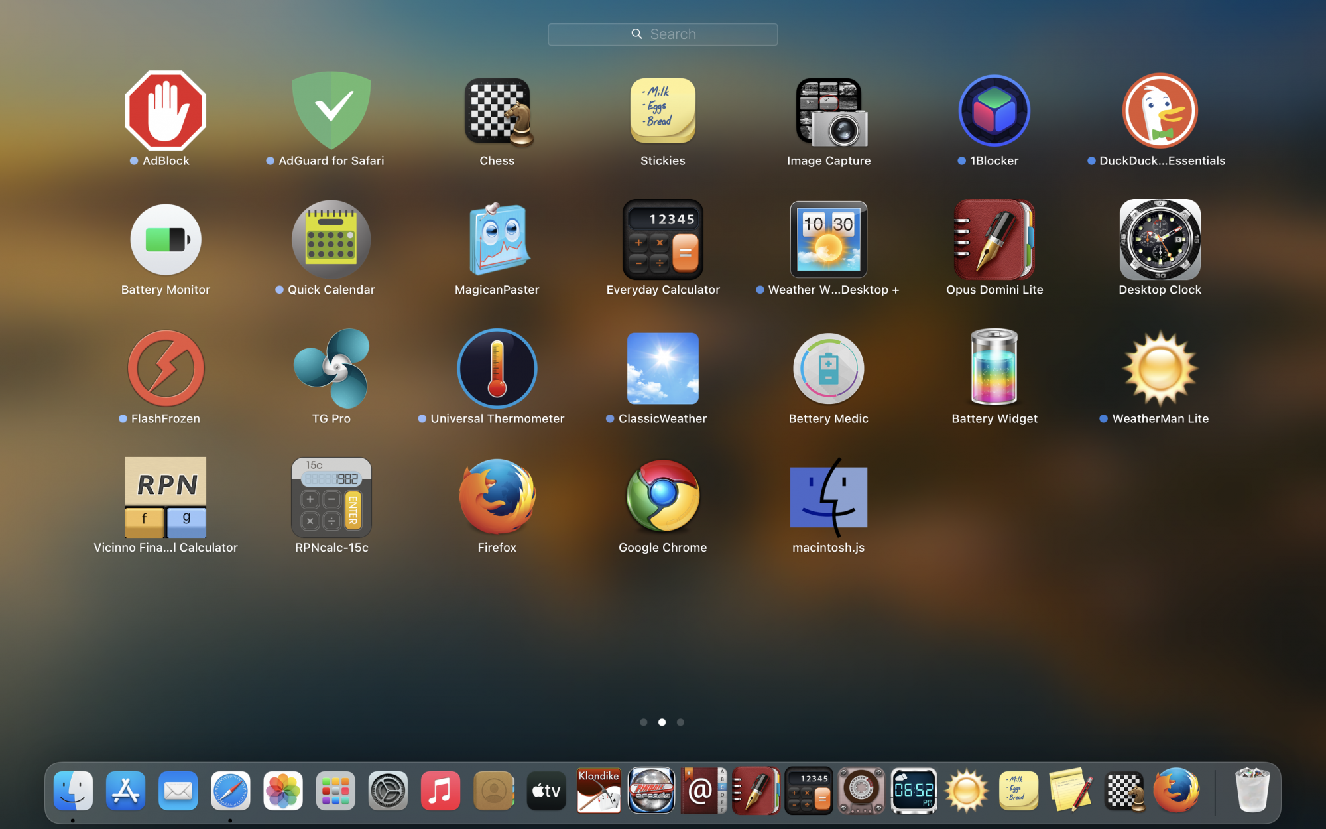Open Universal Thermometer

(x=497, y=368)
